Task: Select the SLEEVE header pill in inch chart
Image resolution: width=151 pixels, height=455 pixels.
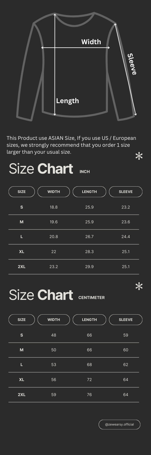Action: [126, 192]
